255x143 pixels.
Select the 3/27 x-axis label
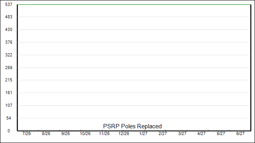click(x=182, y=133)
